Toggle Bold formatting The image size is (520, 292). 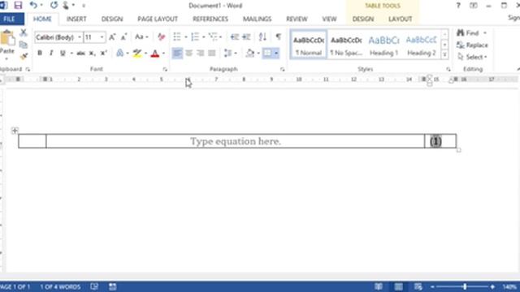coord(40,53)
